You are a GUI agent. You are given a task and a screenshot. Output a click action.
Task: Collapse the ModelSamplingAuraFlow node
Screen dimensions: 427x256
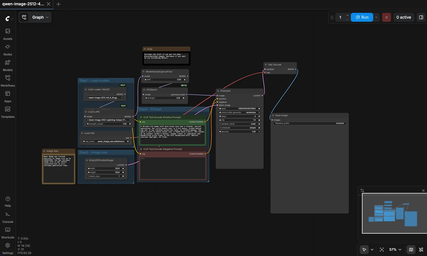[144, 72]
